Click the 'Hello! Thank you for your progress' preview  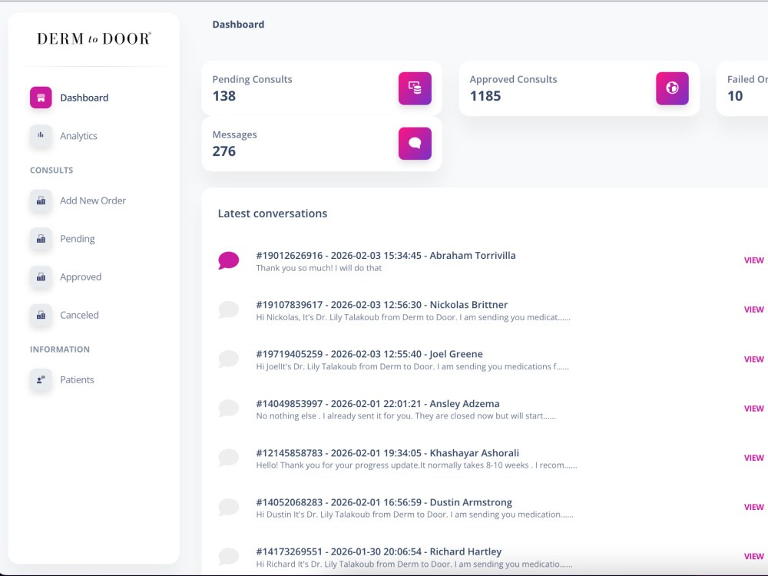pyautogui.click(x=416, y=465)
